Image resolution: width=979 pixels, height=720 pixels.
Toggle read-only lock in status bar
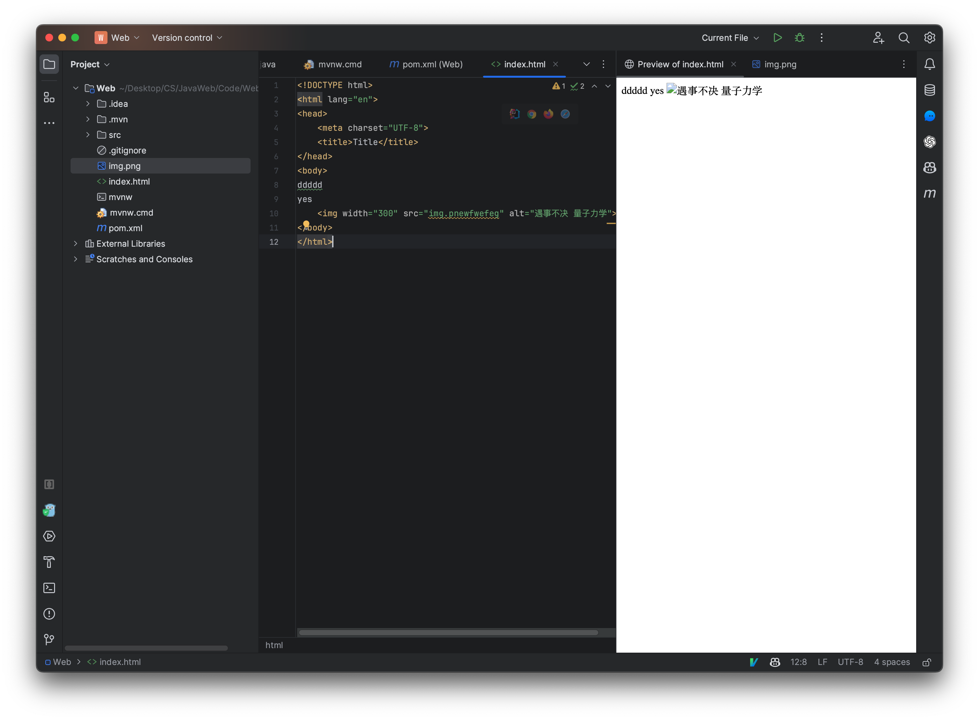click(927, 662)
